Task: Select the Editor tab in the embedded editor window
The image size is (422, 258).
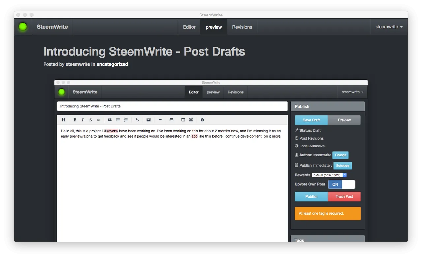Action: (x=194, y=92)
